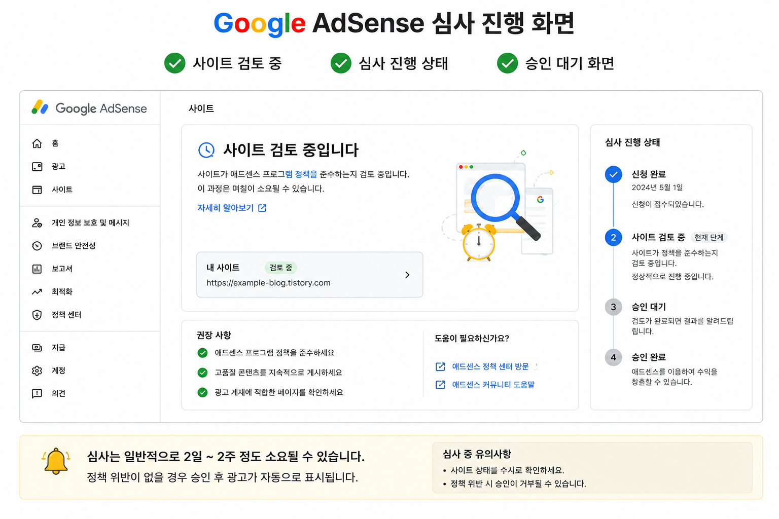The image size is (779, 519).
Task: Click the home icon beside 홈
Action: pos(37,143)
